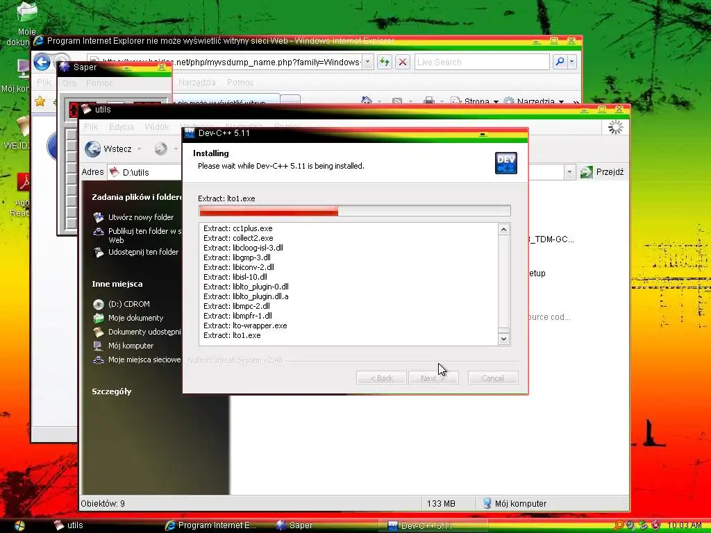Click Windows Start button on taskbar
This screenshot has height=533, width=711.
pyautogui.click(x=19, y=526)
